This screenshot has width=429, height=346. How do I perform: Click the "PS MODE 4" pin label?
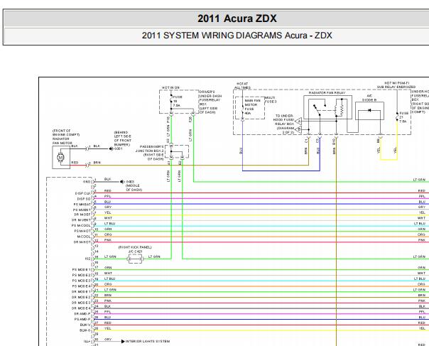click(x=81, y=286)
